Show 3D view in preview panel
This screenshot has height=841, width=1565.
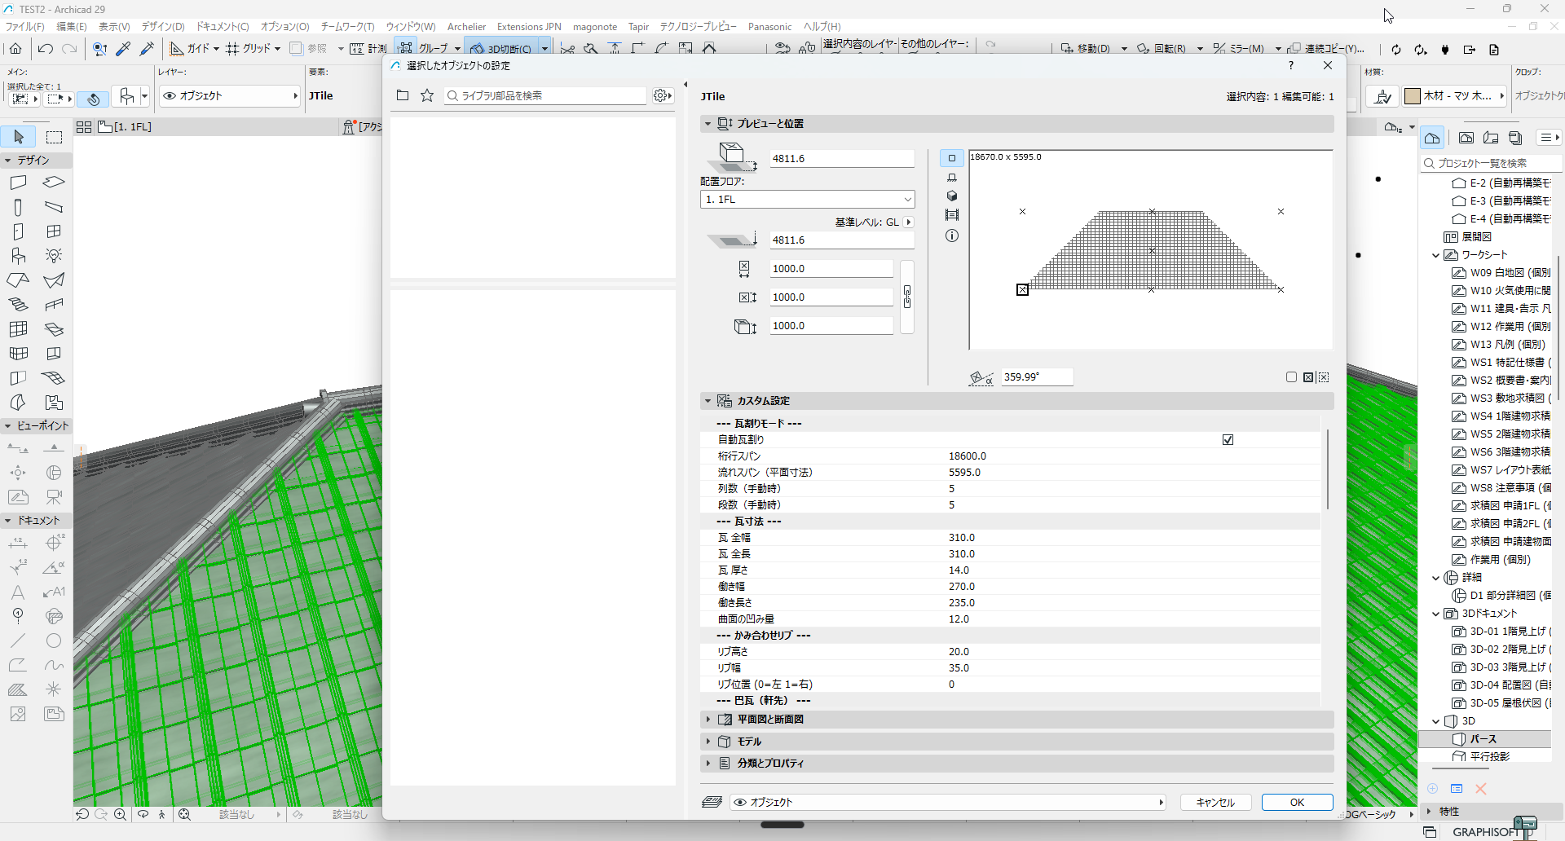[952, 196]
